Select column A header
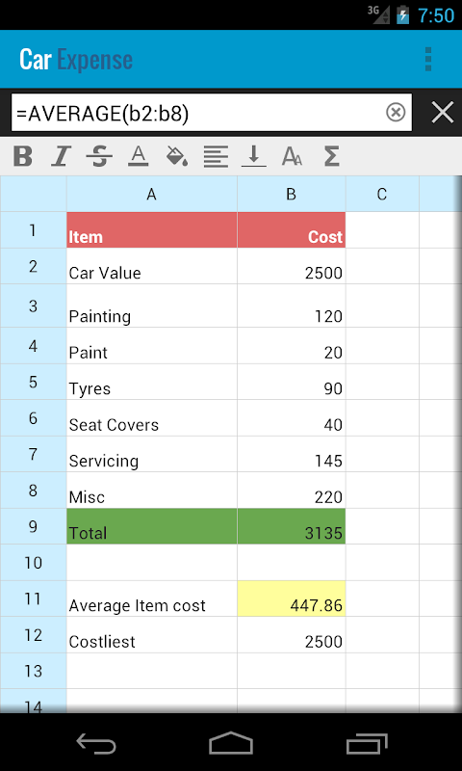This screenshot has height=771, width=462. 152,195
